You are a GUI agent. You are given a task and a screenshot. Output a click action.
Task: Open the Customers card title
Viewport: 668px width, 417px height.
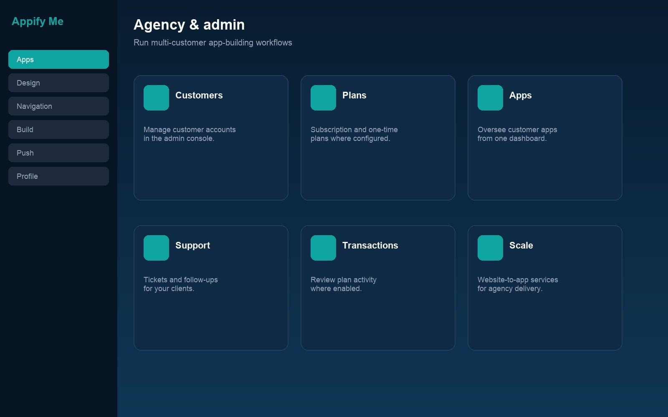click(x=199, y=95)
